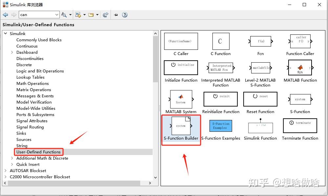Click the refresh library browser icon

(x=106, y=15)
